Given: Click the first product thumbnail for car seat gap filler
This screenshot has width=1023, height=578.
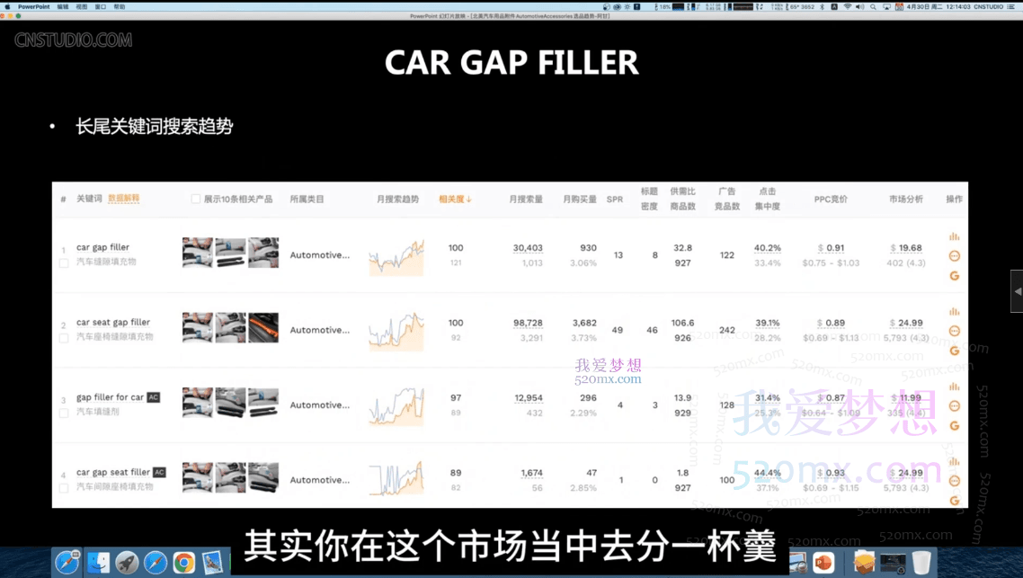Looking at the screenshot, I should click(197, 327).
